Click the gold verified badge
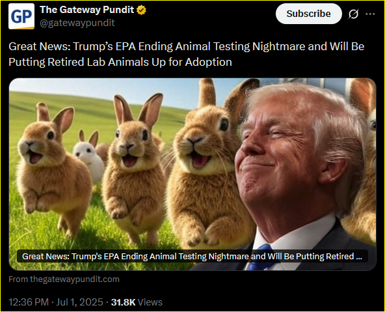The height and width of the screenshot is (312, 385). pyautogui.click(x=141, y=10)
